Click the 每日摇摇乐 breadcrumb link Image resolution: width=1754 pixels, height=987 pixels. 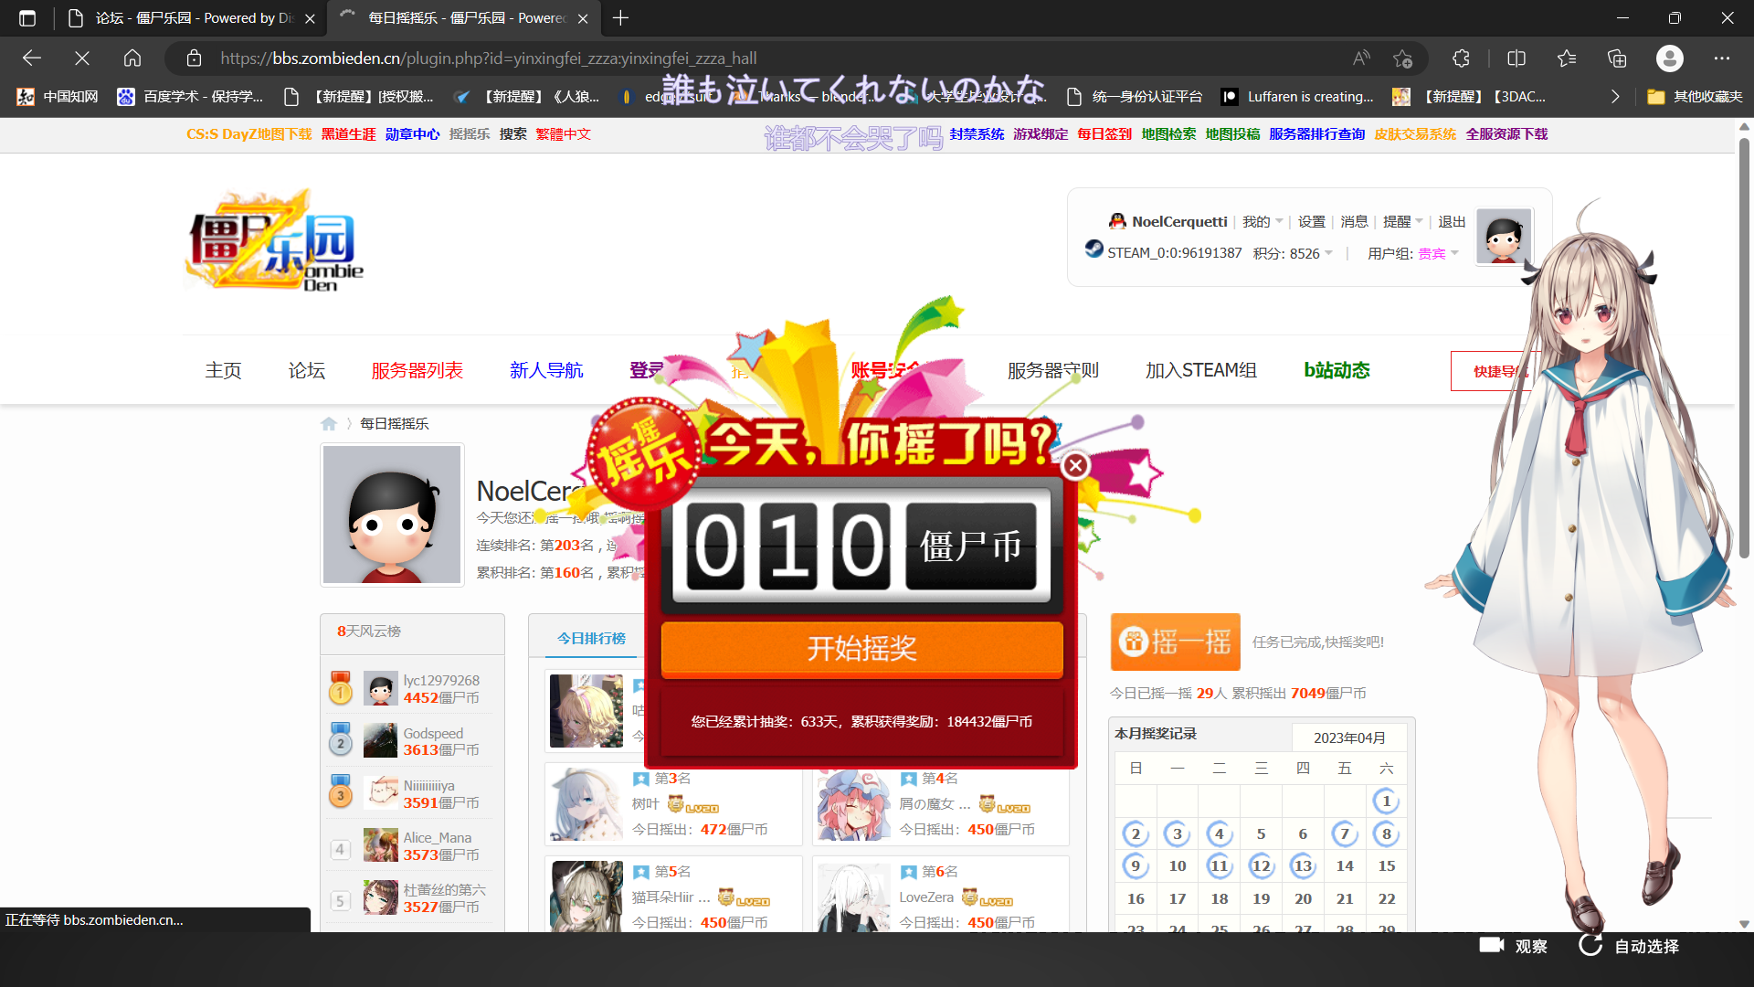click(394, 423)
